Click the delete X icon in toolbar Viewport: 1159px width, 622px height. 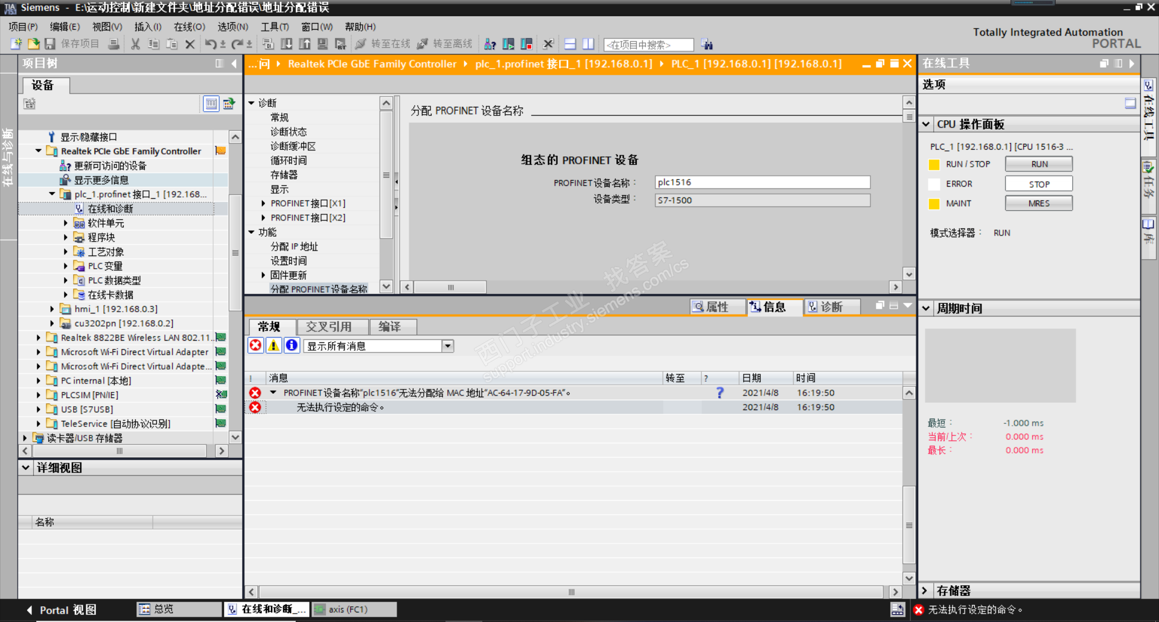(x=190, y=44)
